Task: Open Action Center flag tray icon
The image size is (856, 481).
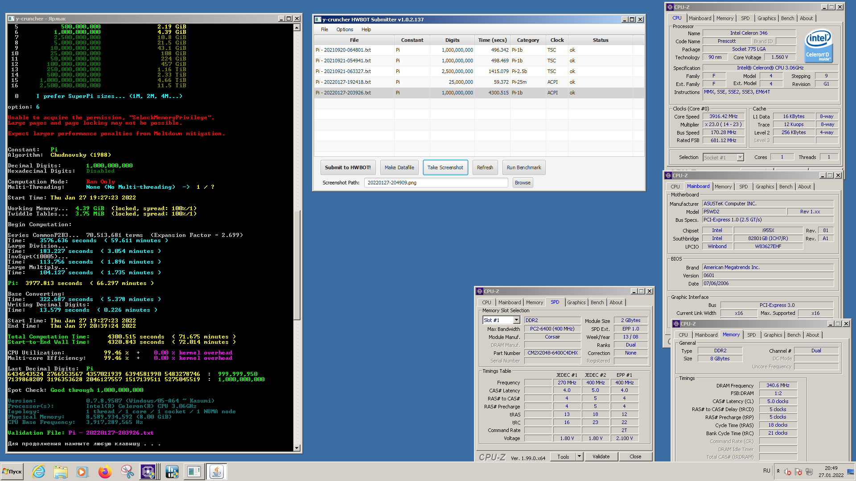Action: 798,472
